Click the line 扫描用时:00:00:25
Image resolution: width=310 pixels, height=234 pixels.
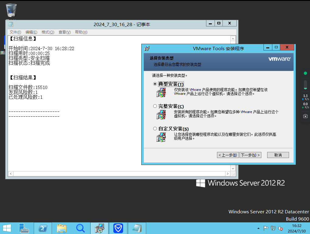point(29,53)
